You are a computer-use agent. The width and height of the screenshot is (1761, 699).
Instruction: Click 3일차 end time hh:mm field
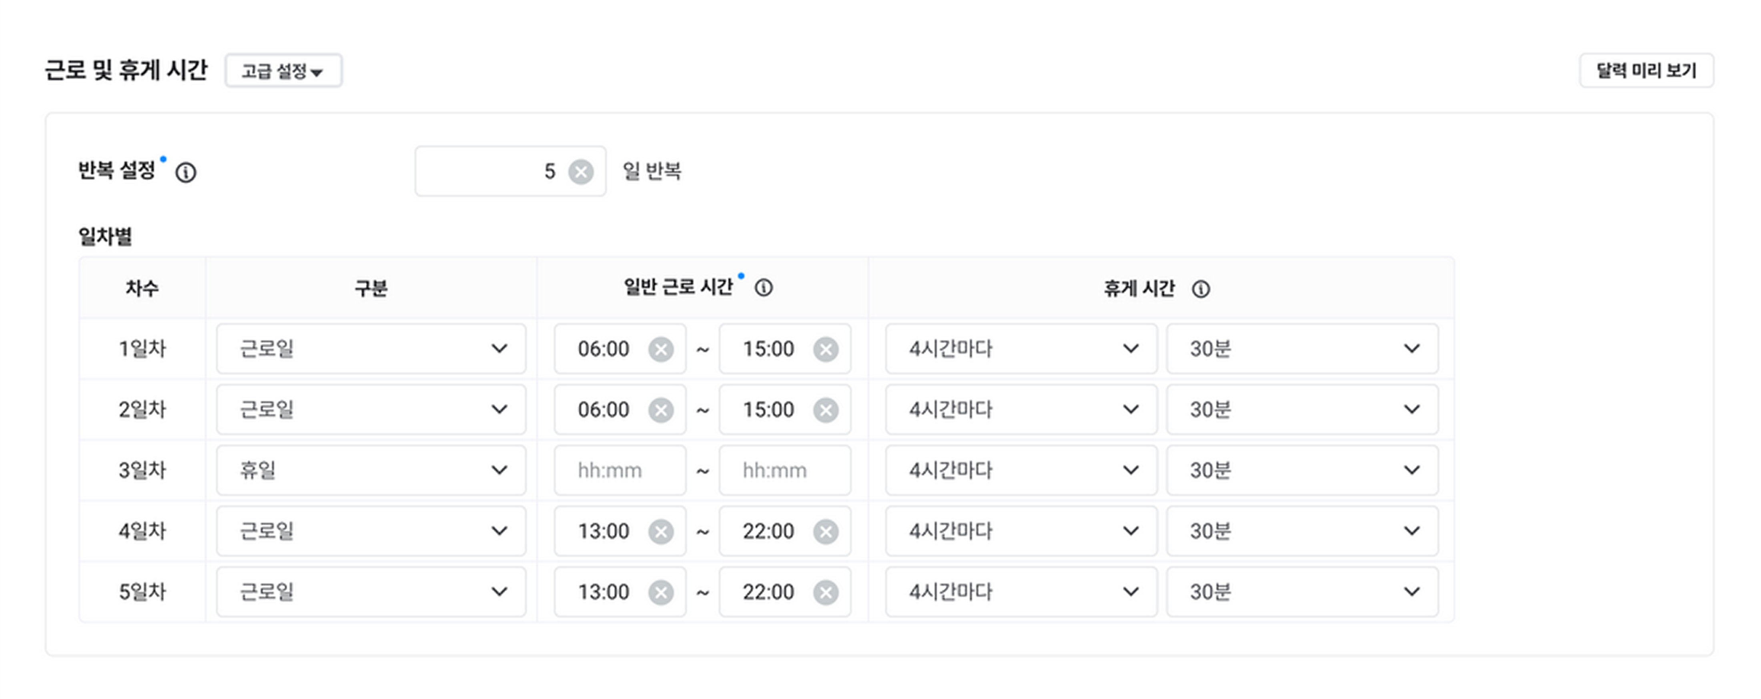pos(785,470)
